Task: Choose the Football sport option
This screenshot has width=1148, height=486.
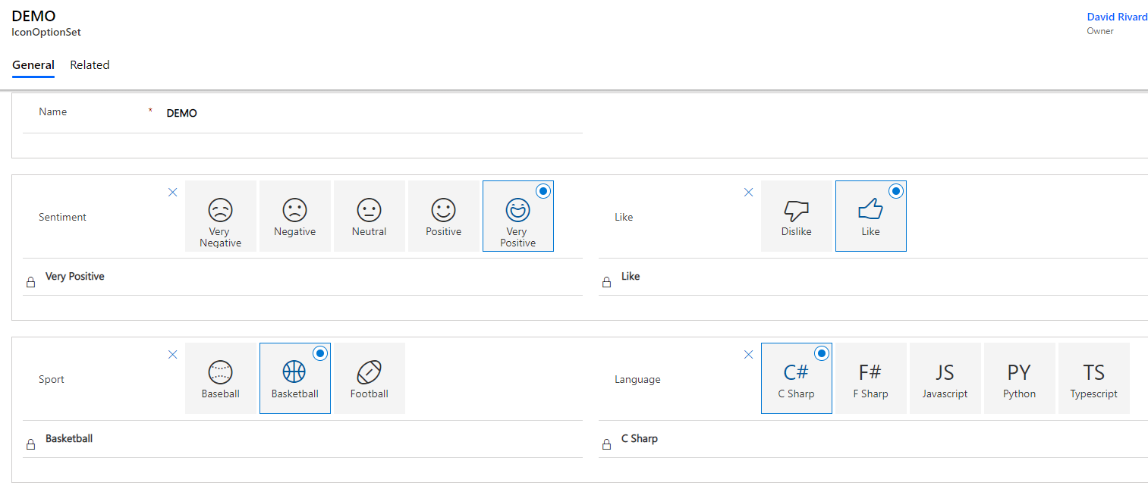Action: click(369, 378)
